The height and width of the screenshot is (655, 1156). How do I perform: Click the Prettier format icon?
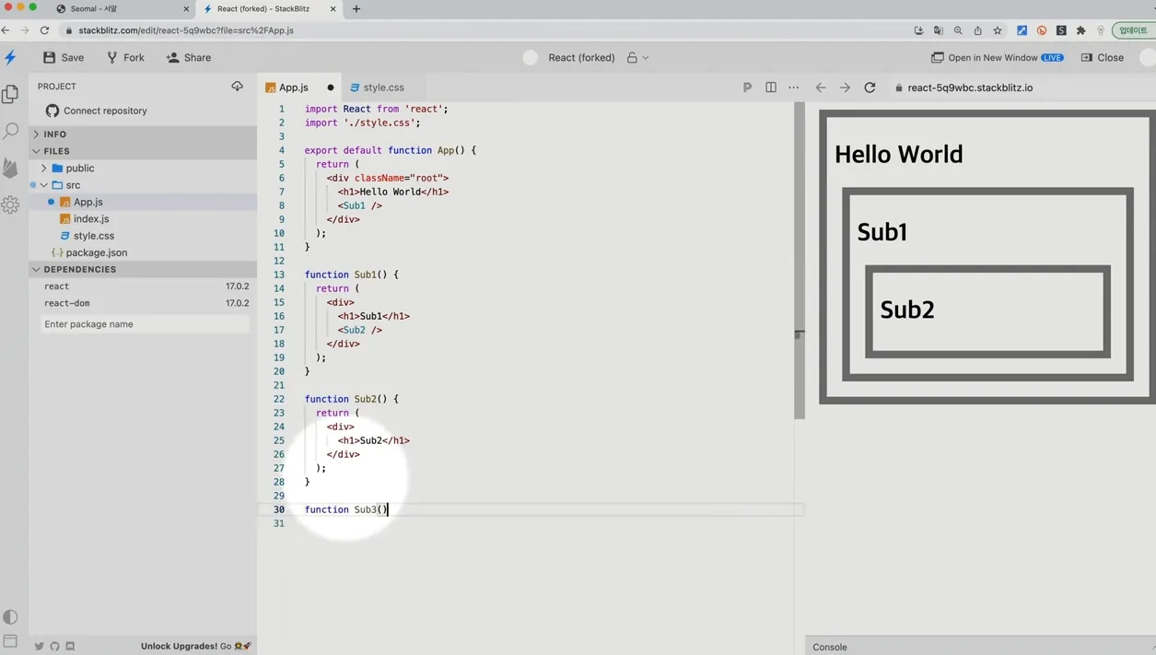[747, 88]
